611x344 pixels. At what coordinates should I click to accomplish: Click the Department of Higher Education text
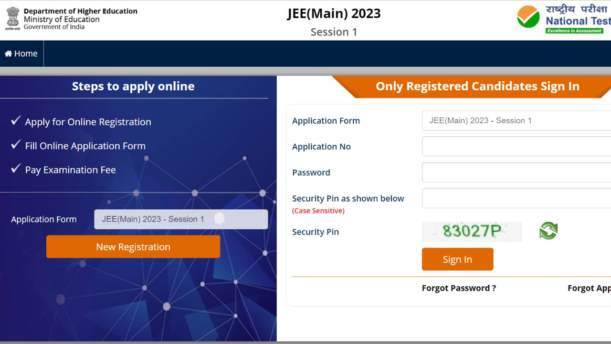[x=81, y=11]
